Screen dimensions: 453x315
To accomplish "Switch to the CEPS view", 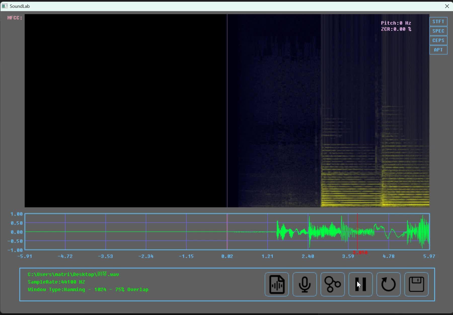I will (438, 41).
